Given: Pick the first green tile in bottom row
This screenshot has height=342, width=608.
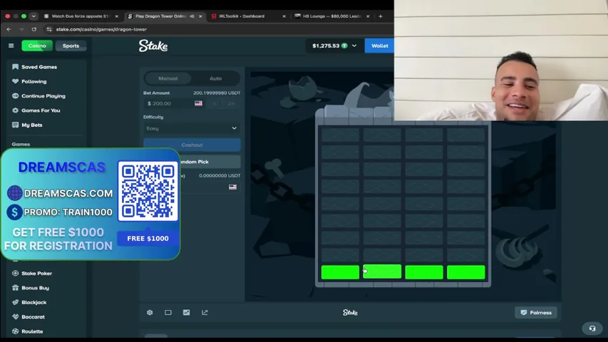Looking at the screenshot, I should pos(340,272).
